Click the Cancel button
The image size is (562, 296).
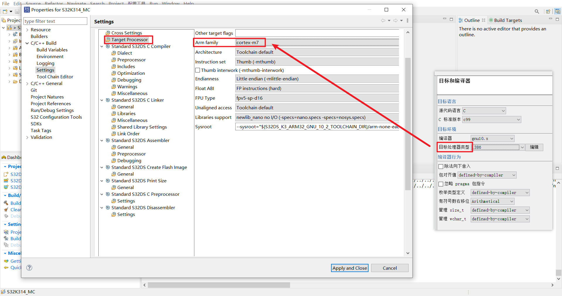click(x=390, y=268)
